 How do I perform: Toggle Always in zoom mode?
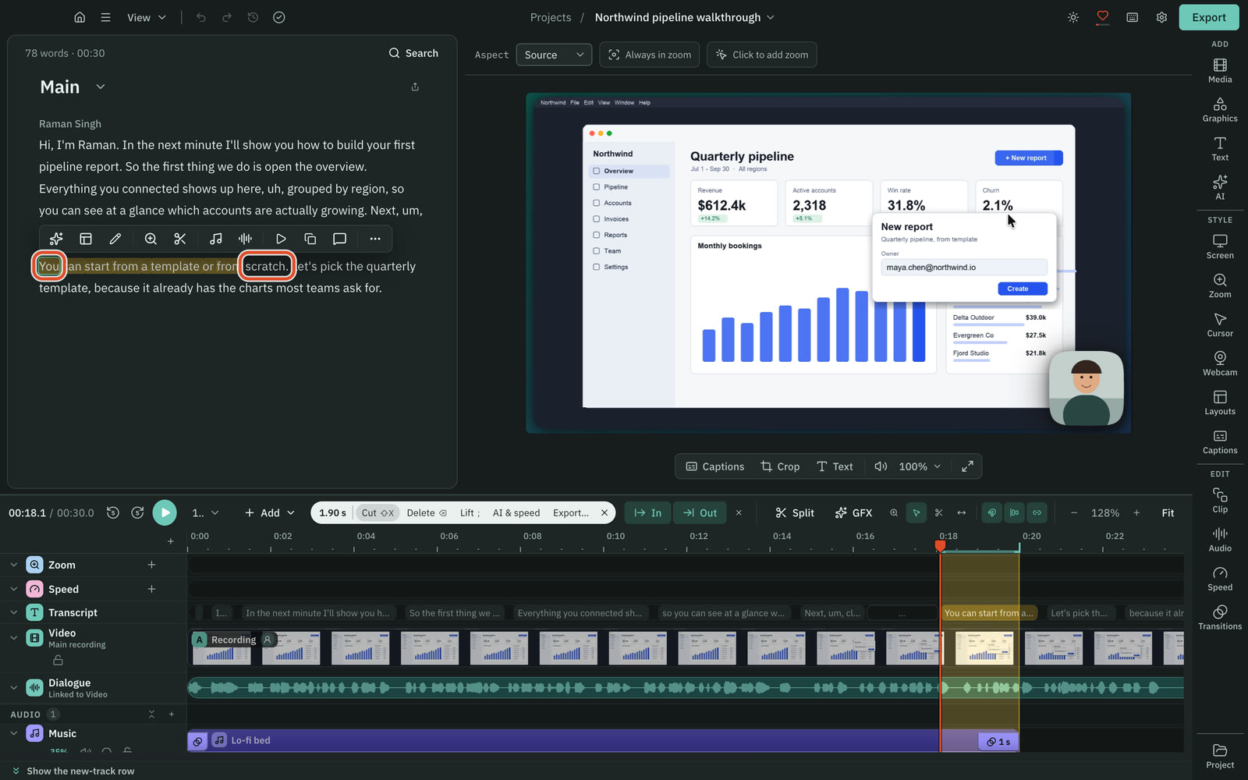tap(650, 55)
